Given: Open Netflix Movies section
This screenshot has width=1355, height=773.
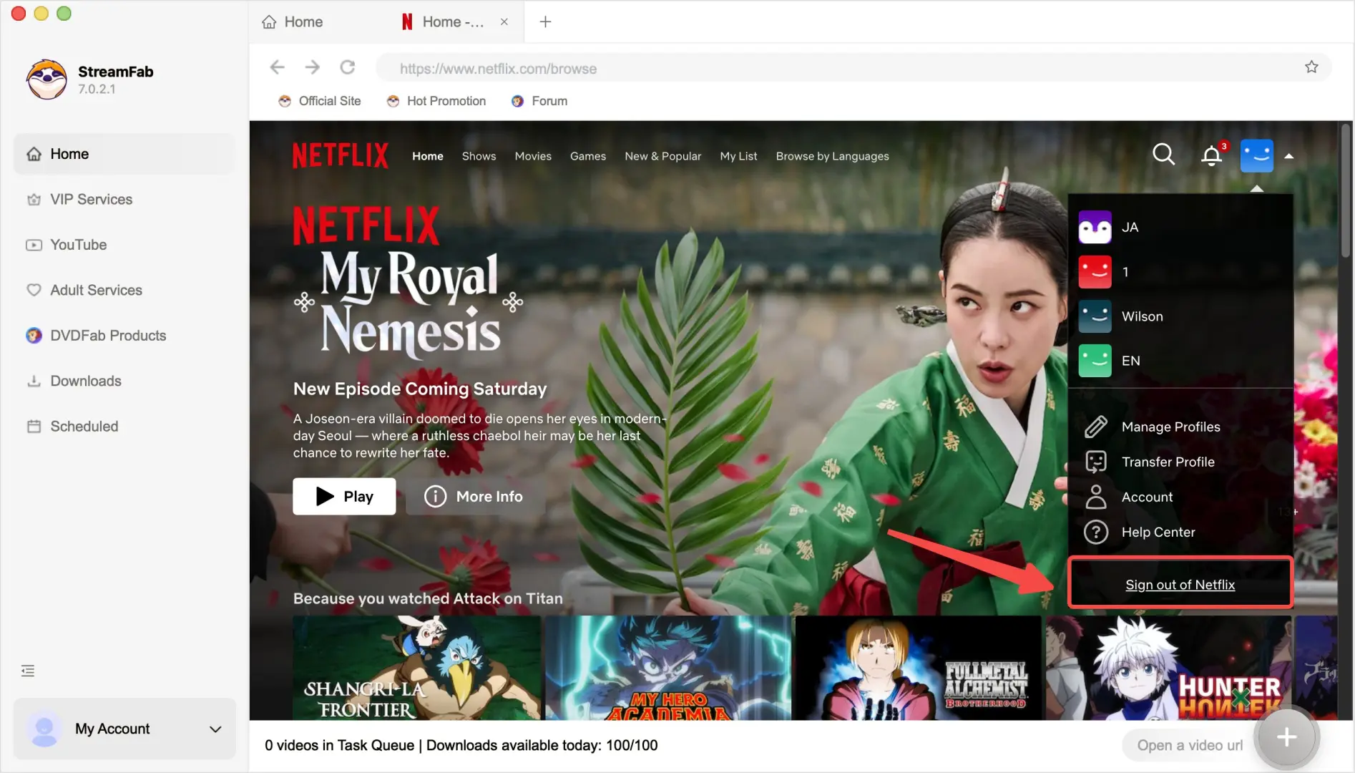Looking at the screenshot, I should coord(533,156).
